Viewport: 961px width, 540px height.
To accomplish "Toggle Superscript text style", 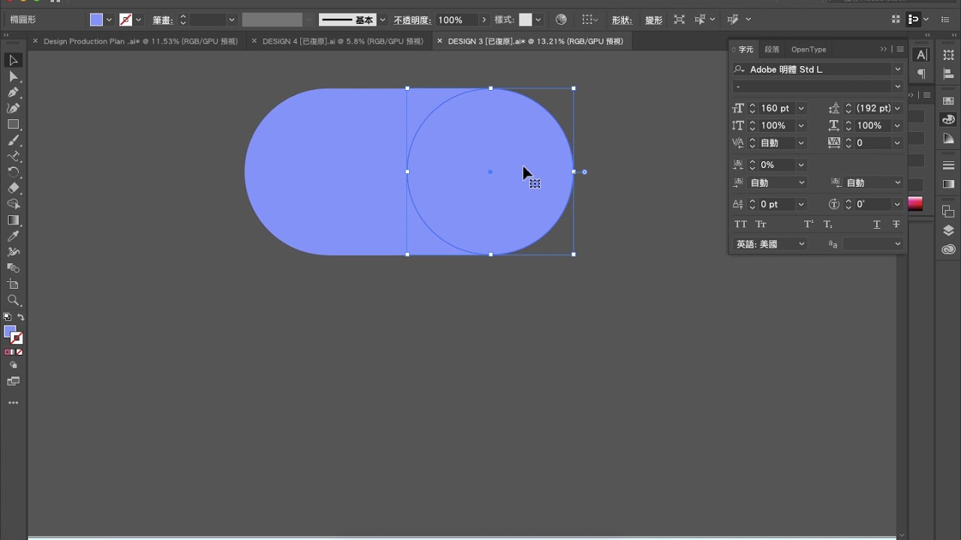I will [x=809, y=224].
